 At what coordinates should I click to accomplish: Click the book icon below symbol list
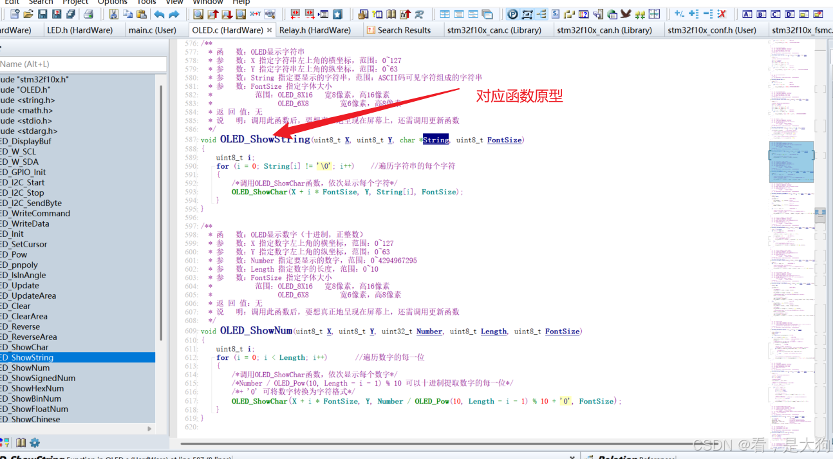21,443
